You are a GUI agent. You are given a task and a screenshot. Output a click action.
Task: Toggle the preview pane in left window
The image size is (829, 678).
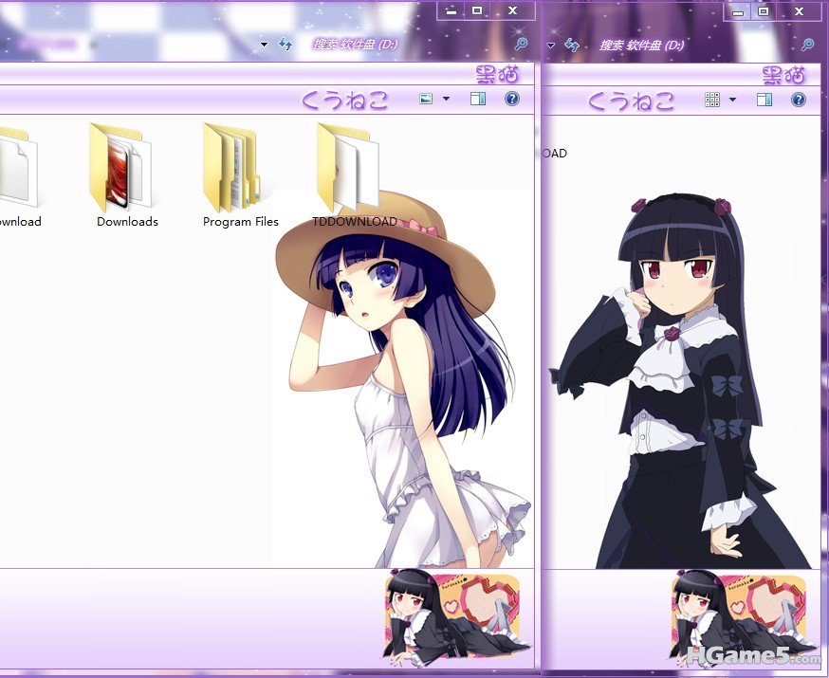click(x=478, y=99)
